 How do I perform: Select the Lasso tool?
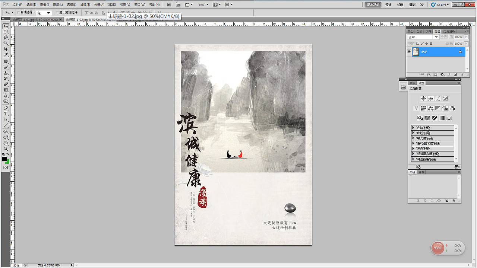coord(6,38)
